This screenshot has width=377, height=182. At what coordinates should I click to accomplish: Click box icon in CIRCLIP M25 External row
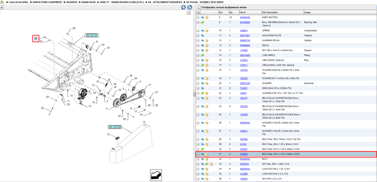click(x=207, y=60)
